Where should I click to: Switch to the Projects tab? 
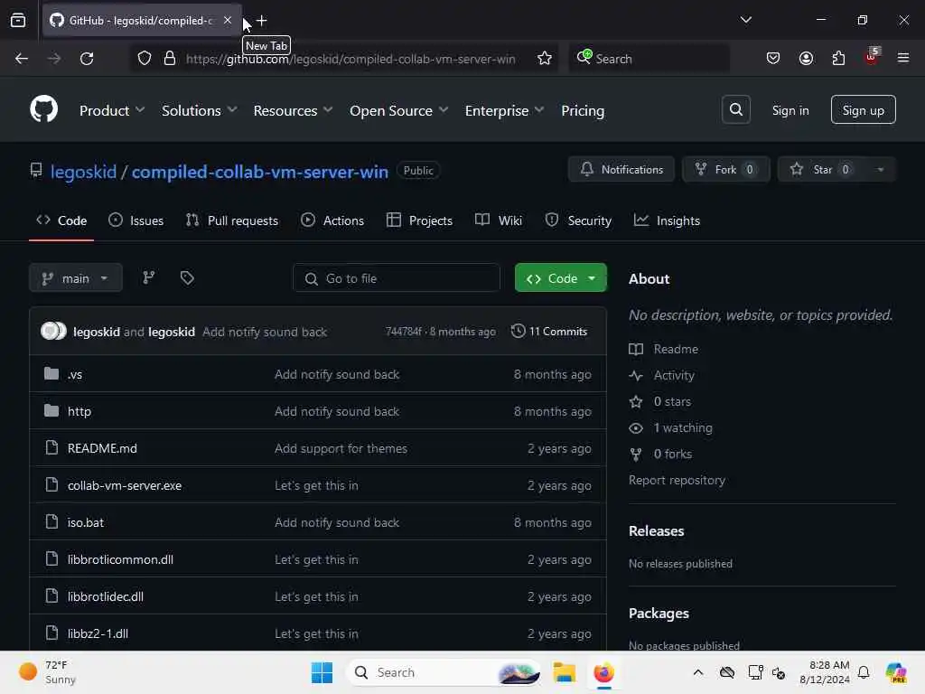(x=419, y=220)
